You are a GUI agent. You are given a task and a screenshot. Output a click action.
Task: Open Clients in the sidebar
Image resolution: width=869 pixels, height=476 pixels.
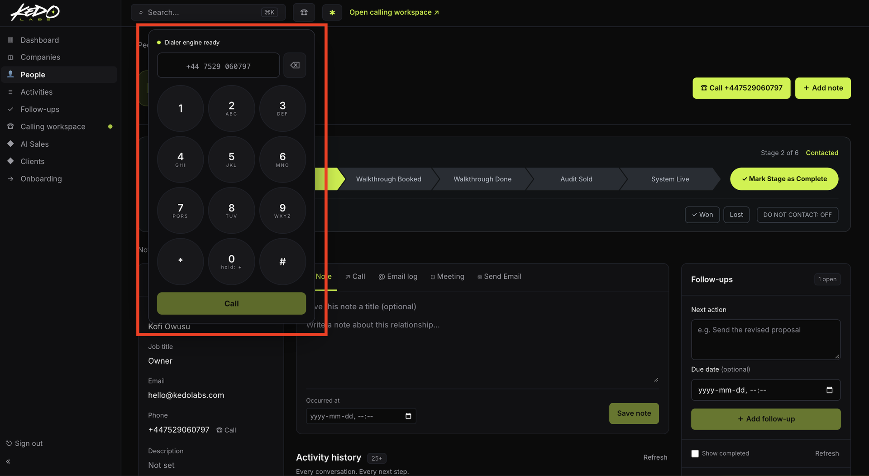pos(59,161)
